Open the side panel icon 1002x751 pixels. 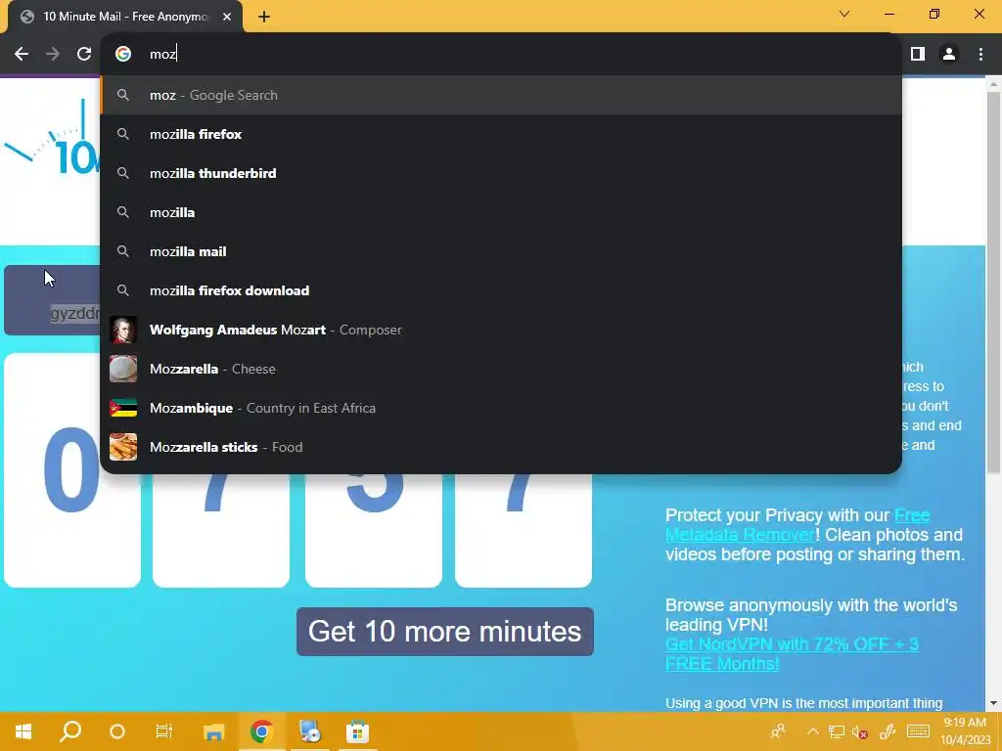[x=918, y=55]
